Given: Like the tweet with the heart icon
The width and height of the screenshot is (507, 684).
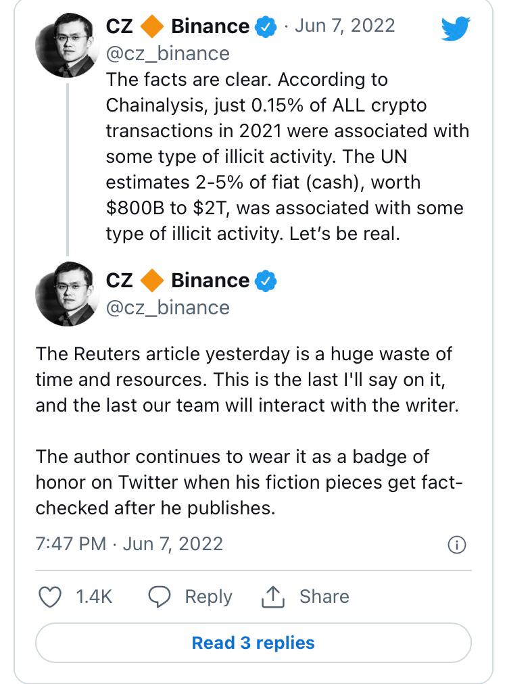Looking at the screenshot, I should (50, 596).
